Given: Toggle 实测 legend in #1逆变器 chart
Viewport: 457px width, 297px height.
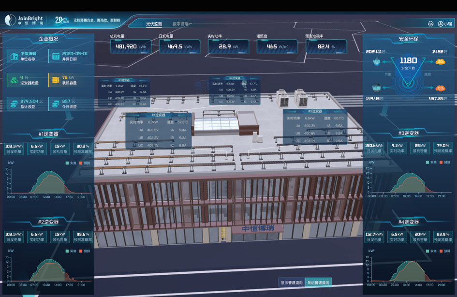Looking at the screenshot, I should coord(70,163).
